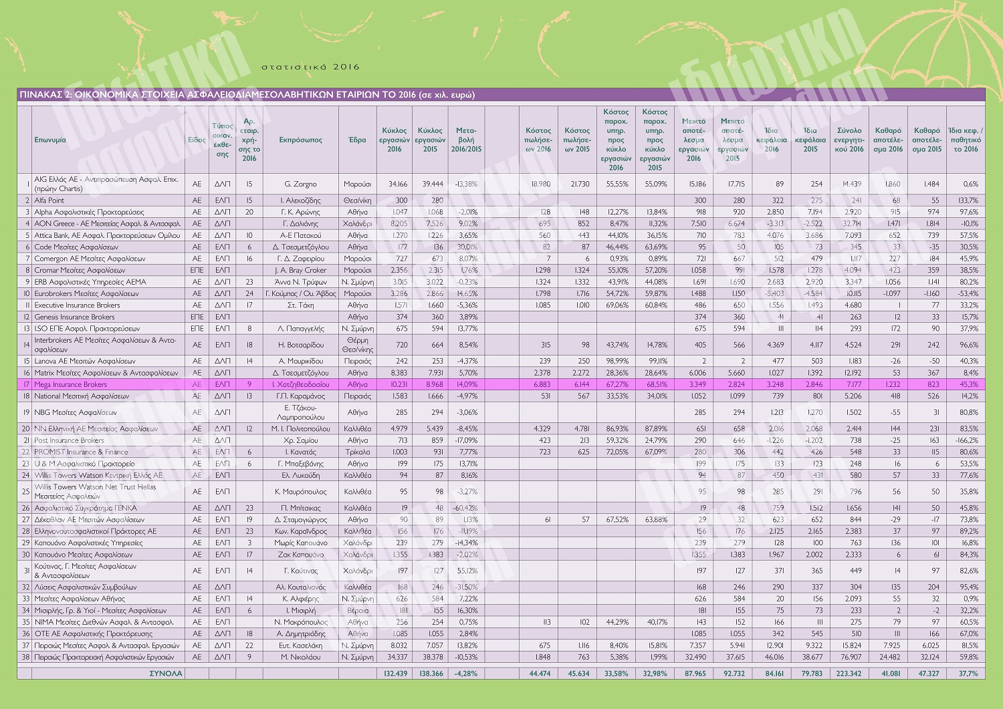The image size is (1003, 709).
Task: Select the "Εκπρόσωπος" column header
Action: 300,140
